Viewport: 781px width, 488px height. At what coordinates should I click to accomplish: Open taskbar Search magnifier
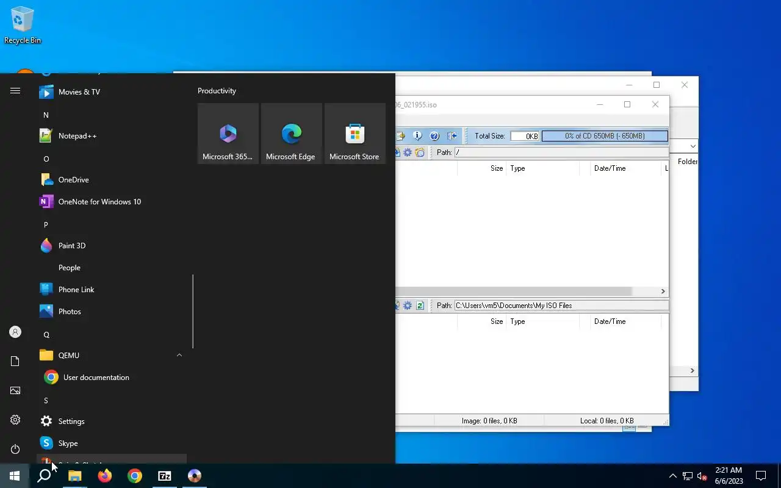pyautogui.click(x=44, y=476)
